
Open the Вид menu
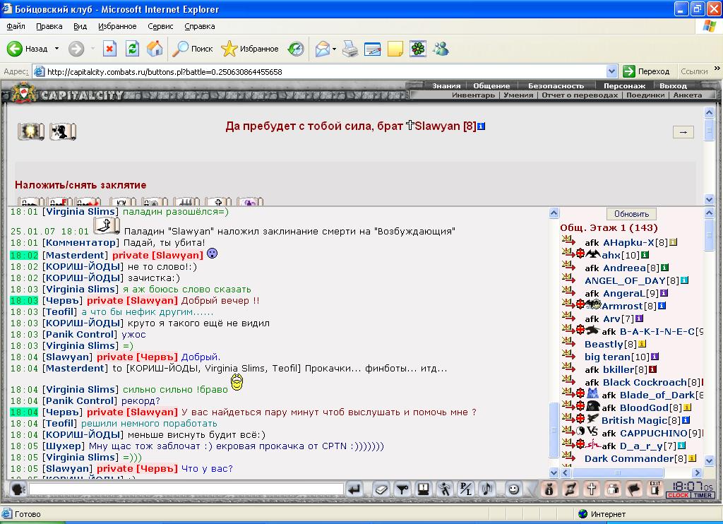(x=80, y=26)
